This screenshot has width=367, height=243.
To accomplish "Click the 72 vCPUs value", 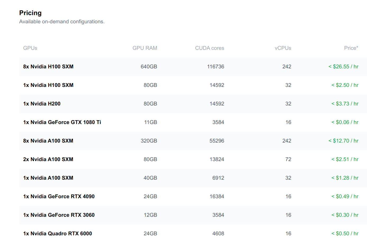I will click(288, 159).
